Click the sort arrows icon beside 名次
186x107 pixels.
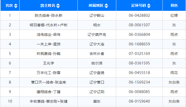pyautogui.click(x=16, y=6)
